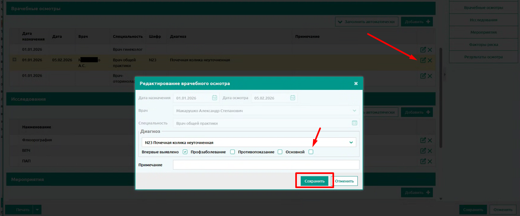Screen dimensions: 520x216
Task: Go to Факторы риска section
Action: point(483,45)
